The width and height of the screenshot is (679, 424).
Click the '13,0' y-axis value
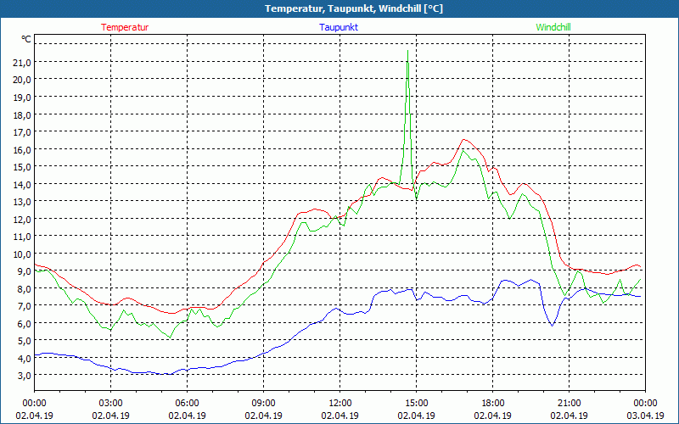pos(22,202)
